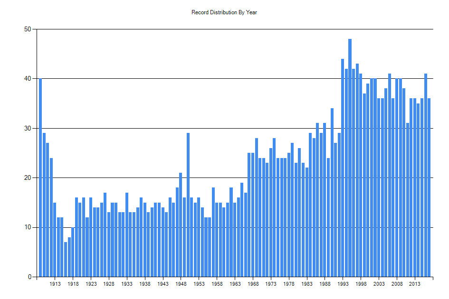This screenshot has height=299, width=449.
Task: Click the isolated spike bar at 1950
Action: pos(188,205)
